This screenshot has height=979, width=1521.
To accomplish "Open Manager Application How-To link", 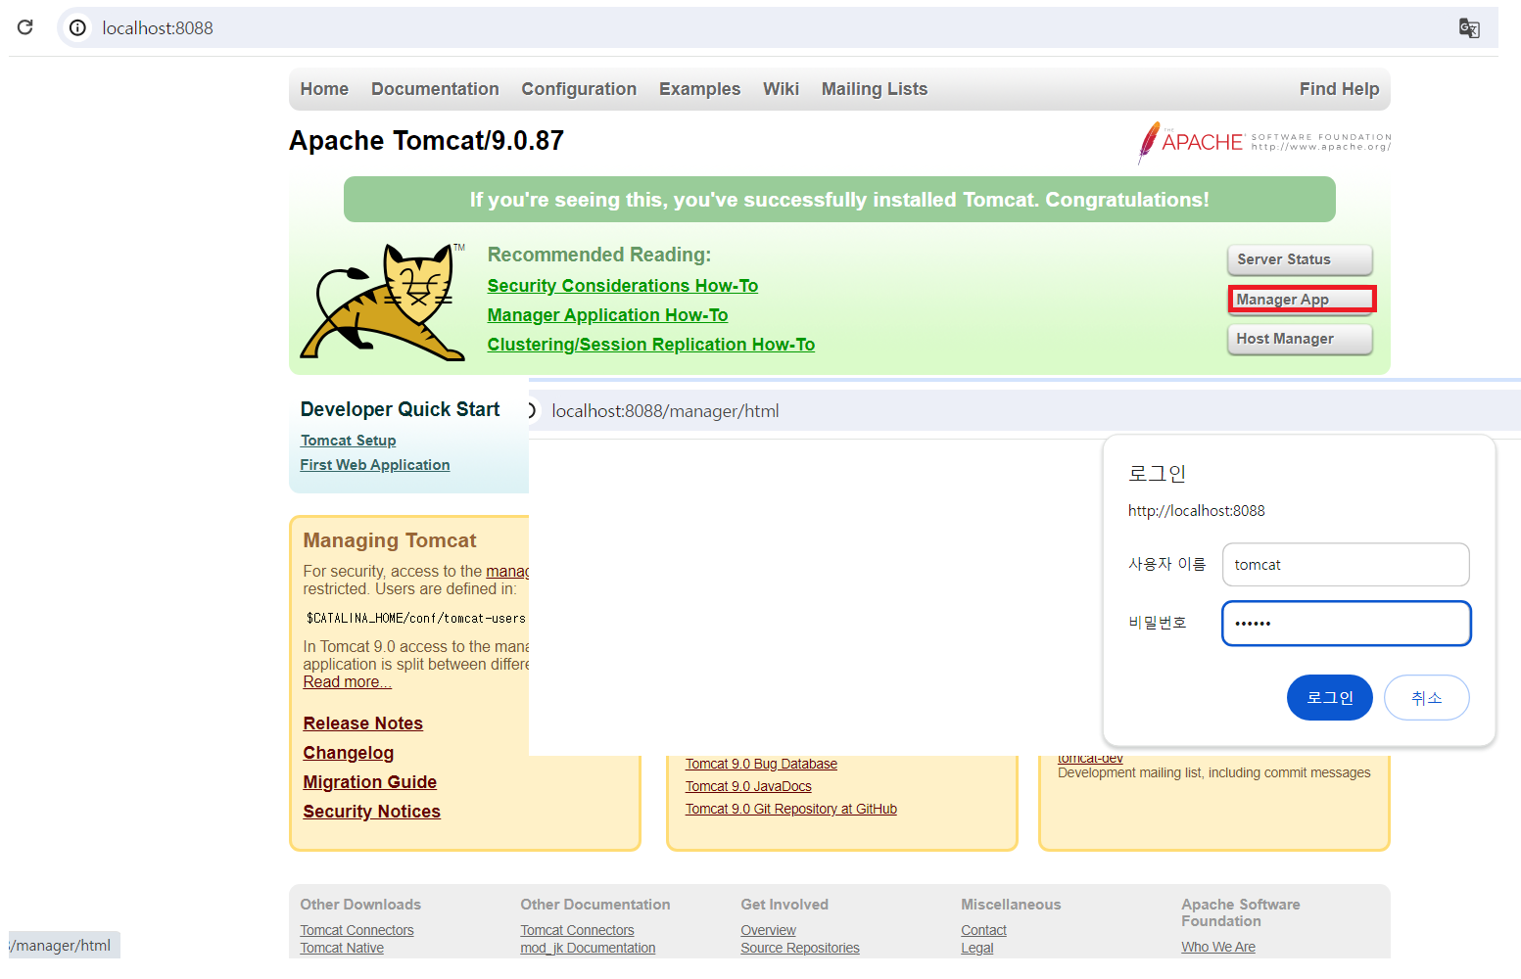I will tap(607, 315).
